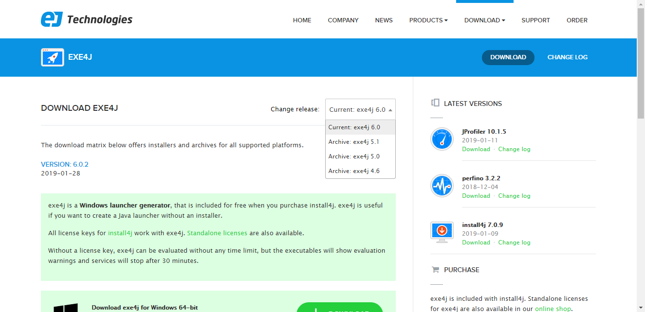Image resolution: width=645 pixels, height=312 pixels.
Task: Click Change log link under perfino 3.2.2
Action: pos(514,196)
